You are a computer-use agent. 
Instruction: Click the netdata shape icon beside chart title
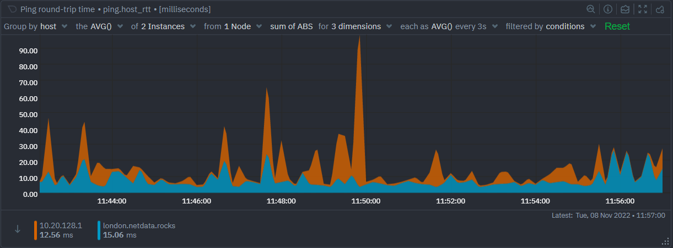12,9
